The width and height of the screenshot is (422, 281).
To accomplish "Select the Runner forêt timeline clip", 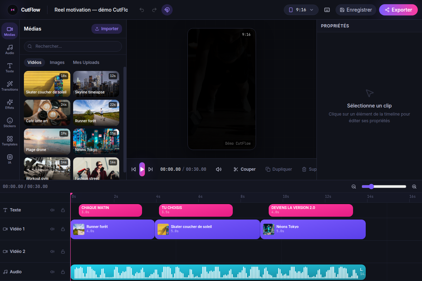I will tap(113, 229).
